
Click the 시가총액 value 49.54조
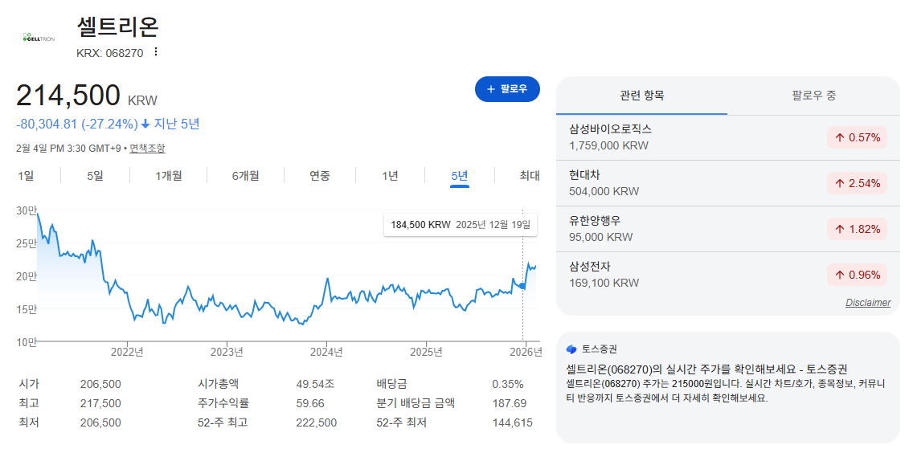(315, 384)
